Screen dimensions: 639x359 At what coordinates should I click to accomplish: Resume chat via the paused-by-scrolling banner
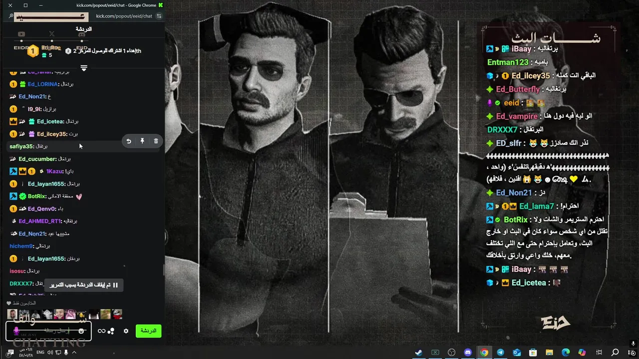[x=84, y=285]
